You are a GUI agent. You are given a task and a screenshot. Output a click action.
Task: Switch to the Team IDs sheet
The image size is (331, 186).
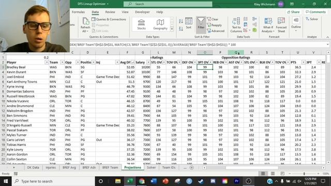[169, 167]
